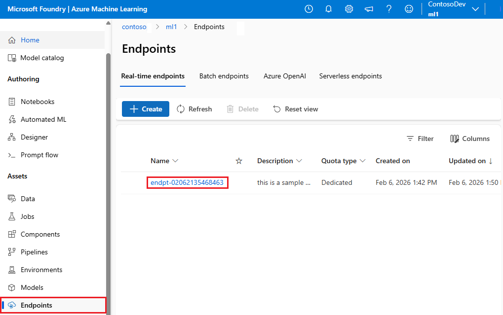Open Columns chooser in the table
The width and height of the screenshot is (503, 315).
[x=470, y=139]
